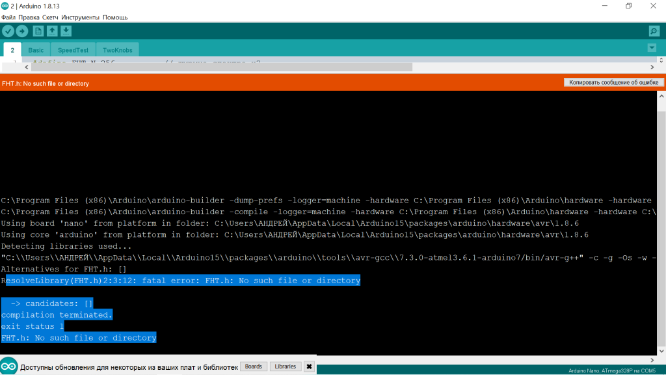Expand the tab options dropdown arrow
This screenshot has width=666, height=375.
[652, 48]
